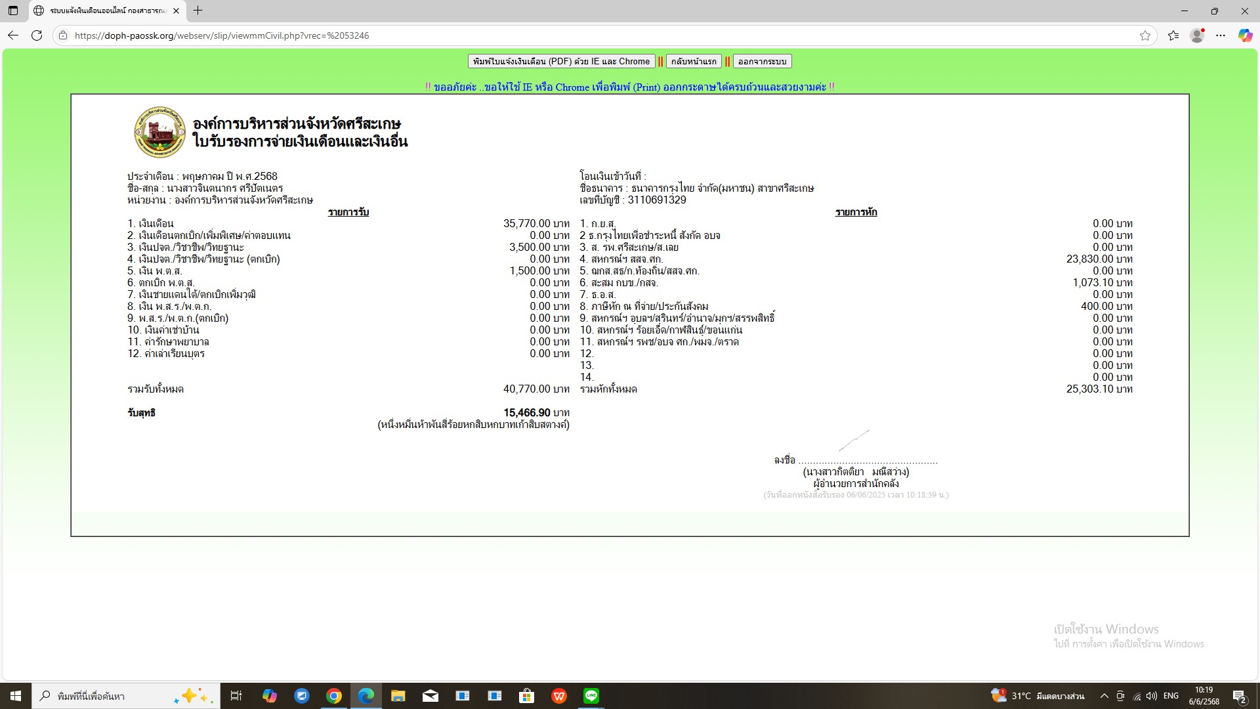The height and width of the screenshot is (709, 1260).
Task: Open ENG language input selector
Action: pos(1171,696)
